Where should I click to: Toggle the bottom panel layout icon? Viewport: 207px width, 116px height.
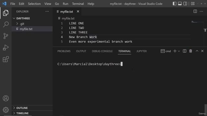point(180,4)
